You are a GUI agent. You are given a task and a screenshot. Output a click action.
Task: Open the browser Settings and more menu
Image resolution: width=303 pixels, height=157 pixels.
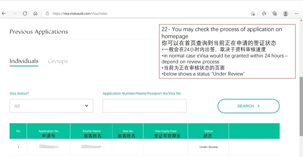[297, 14]
